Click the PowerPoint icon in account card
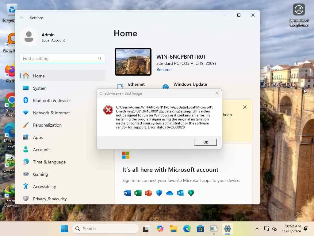314x236 pixels. coord(148,193)
